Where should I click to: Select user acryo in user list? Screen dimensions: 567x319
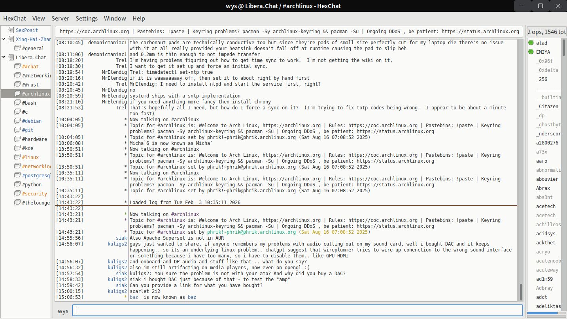click(543, 251)
